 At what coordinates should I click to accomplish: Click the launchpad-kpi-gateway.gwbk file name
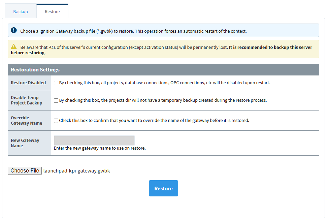click(77, 171)
